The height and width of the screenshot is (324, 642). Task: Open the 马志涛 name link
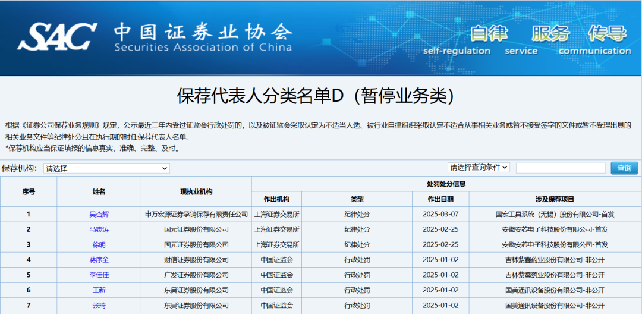[99, 229]
